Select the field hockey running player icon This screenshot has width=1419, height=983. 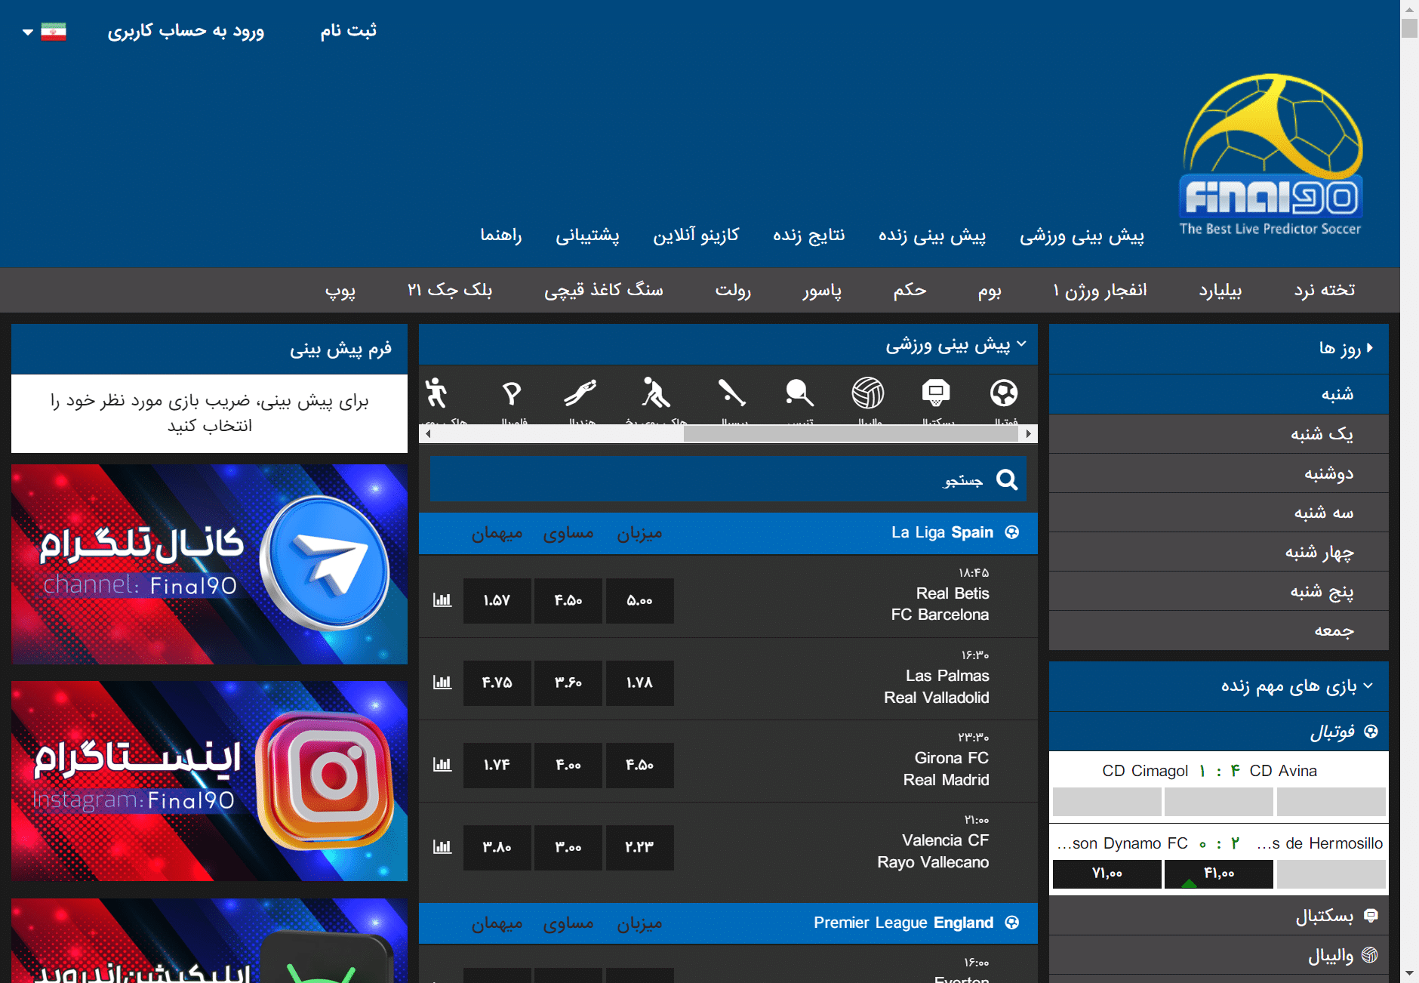[x=436, y=393]
